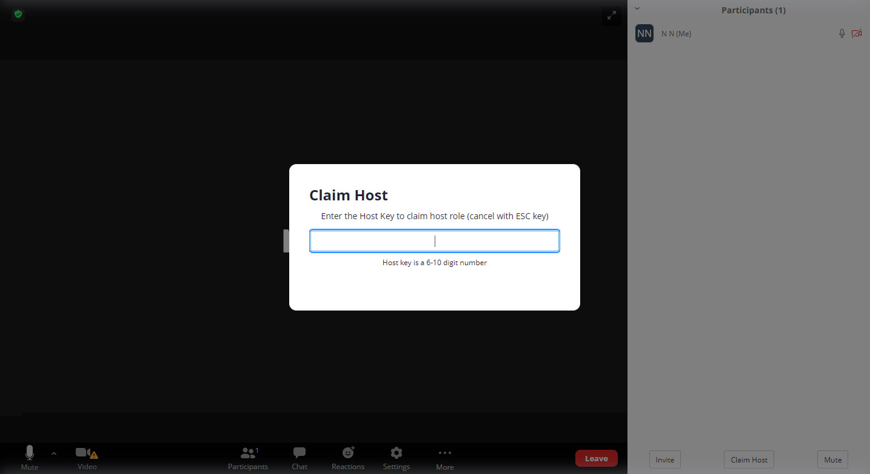Mute the microphone in the toolbar
Image resolution: width=870 pixels, height=474 pixels.
[29, 458]
